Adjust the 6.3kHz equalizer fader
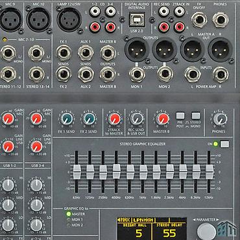The image size is (240, 240). click(197, 172)
